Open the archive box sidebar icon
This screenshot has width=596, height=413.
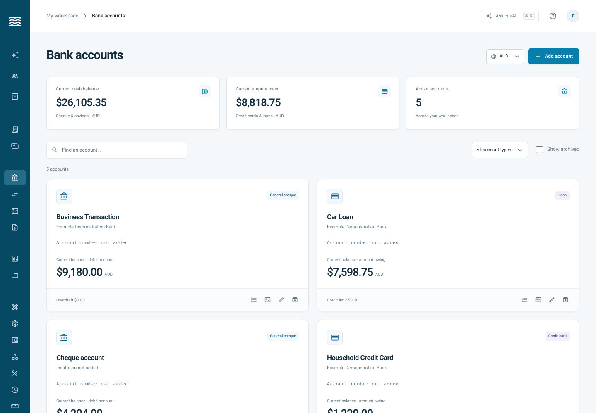15,96
